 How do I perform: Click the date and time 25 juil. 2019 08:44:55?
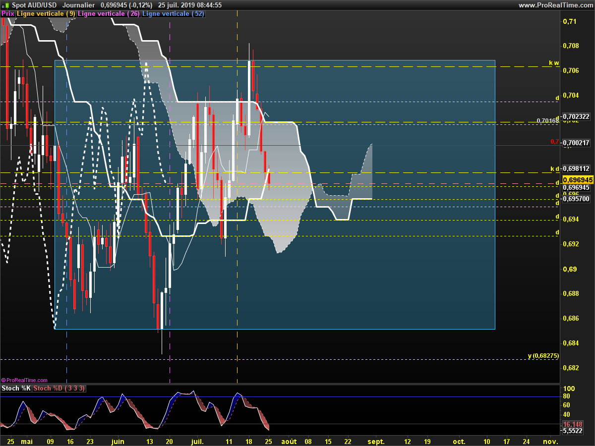pyautogui.click(x=189, y=5)
